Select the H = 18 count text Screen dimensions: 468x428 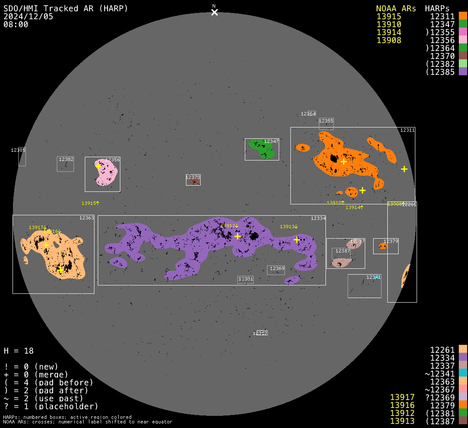19,351
